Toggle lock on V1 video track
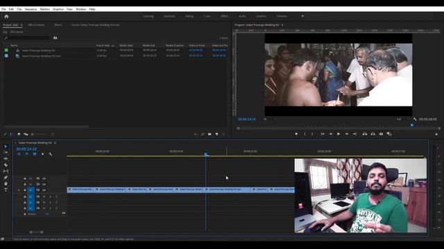The width and height of the screenshot is (444, 249). 25,190
